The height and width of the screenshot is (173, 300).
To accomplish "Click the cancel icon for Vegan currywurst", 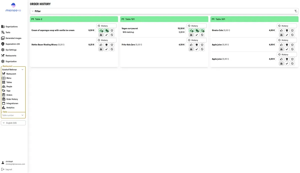I will 202,35.
